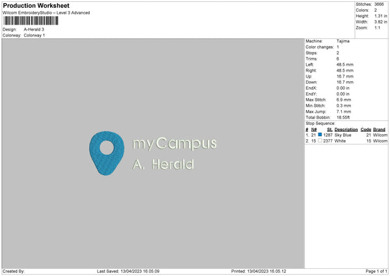
Task: Click the Stitches count '3666'
Action: (x=379, y=5)
